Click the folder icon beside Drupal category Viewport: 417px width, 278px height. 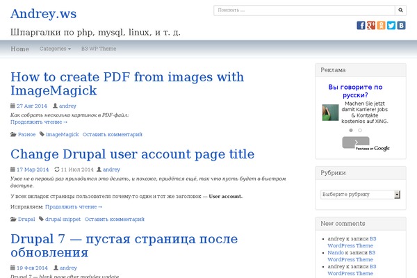click(13, 219)
